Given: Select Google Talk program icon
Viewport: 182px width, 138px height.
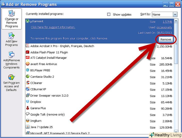Looking at the screenshot, I should click(27, 114).
